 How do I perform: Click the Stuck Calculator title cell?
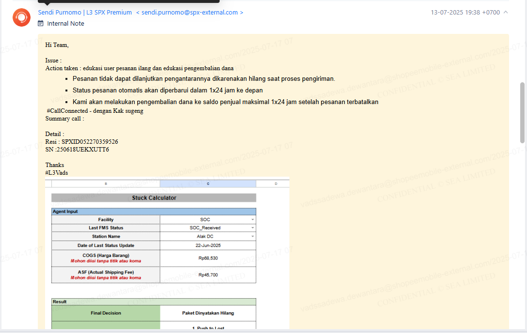pos(154,197)
